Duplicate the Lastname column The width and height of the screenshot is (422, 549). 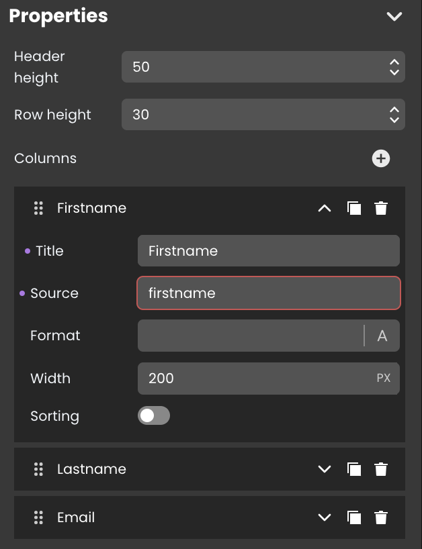(354, 469)
